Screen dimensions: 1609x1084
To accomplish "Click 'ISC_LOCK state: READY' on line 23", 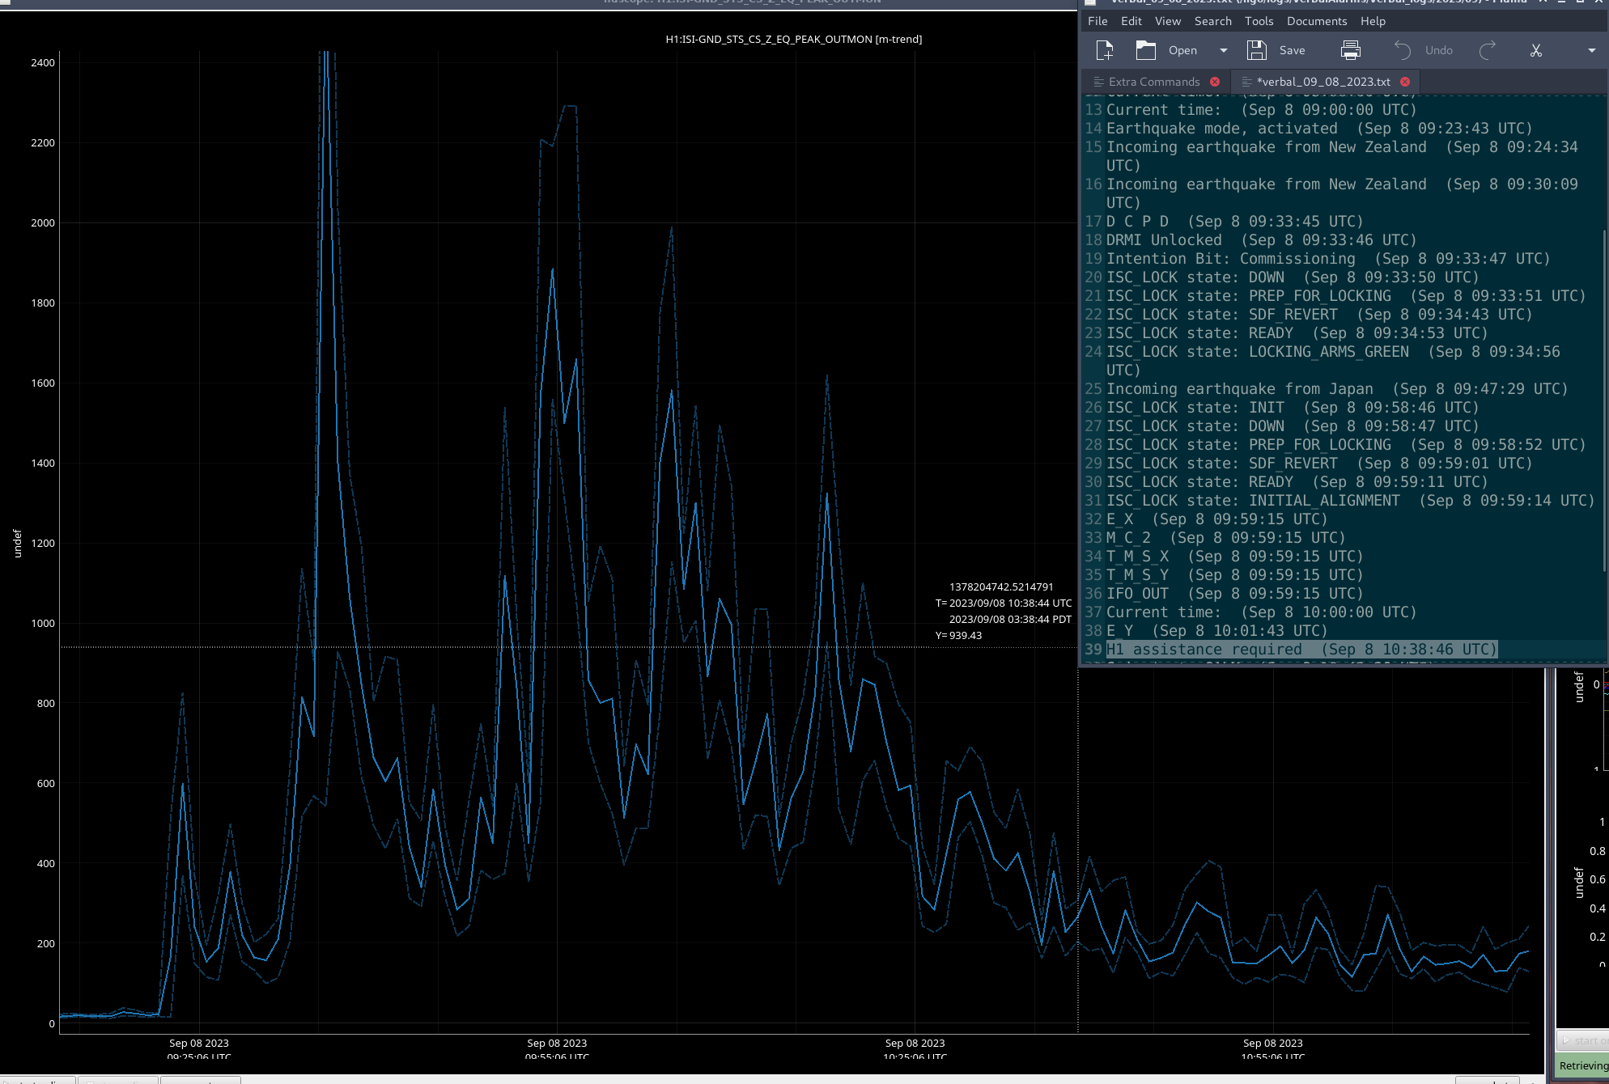I will point(1297,333).
